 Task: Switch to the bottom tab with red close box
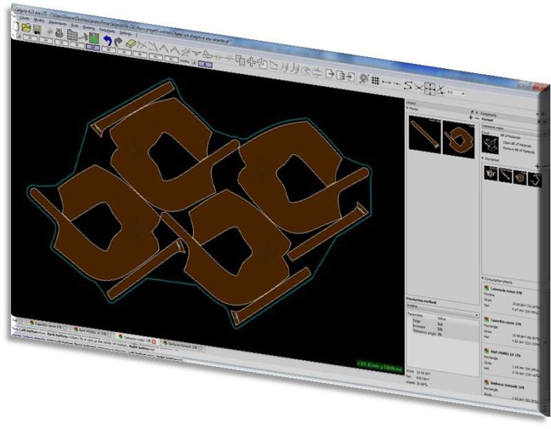pos(137,339)
